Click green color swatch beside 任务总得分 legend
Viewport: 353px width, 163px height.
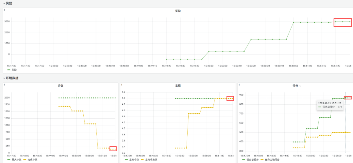point(244,159)
